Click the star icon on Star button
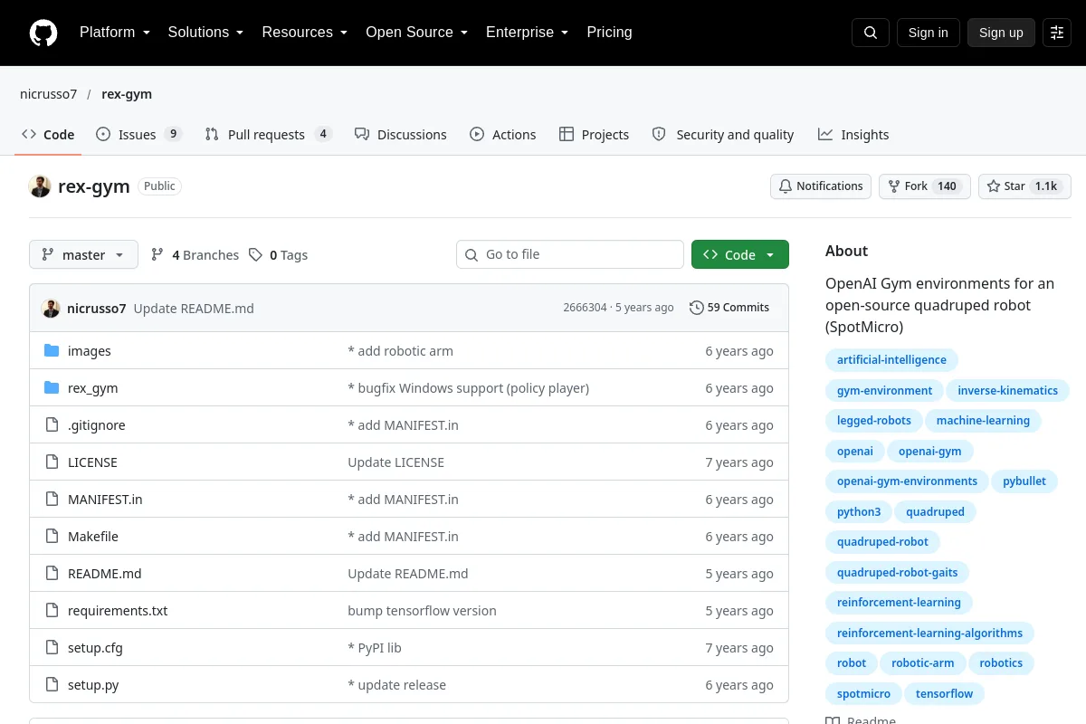 tap(994, 186)
